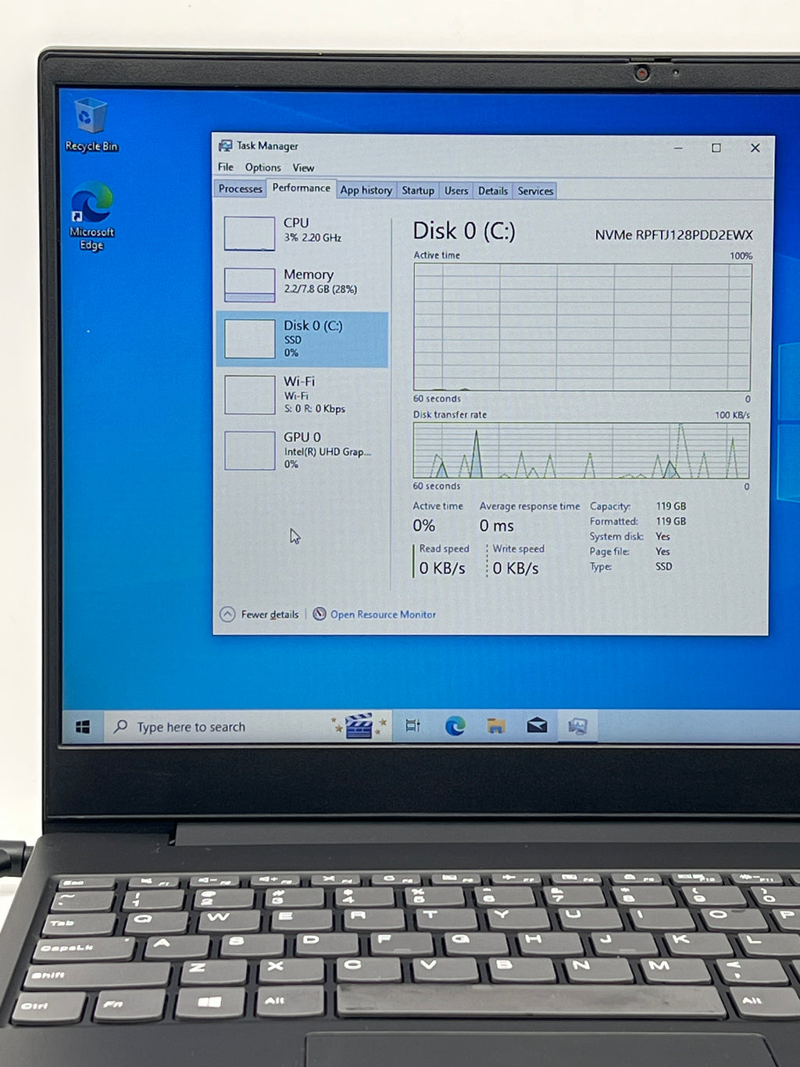Viewport: 800px width, 1067px height.
Task: Open the Microsoft Edge desktop shortcut
Action: (91, 216)
